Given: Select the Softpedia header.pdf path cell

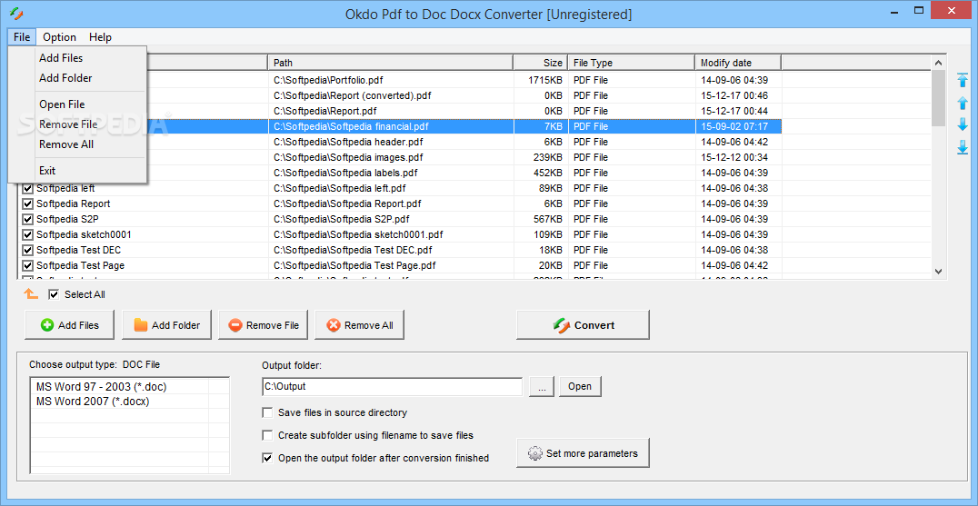Looking at the screenshot, I should pyautogui.click(x=391, y=142).
